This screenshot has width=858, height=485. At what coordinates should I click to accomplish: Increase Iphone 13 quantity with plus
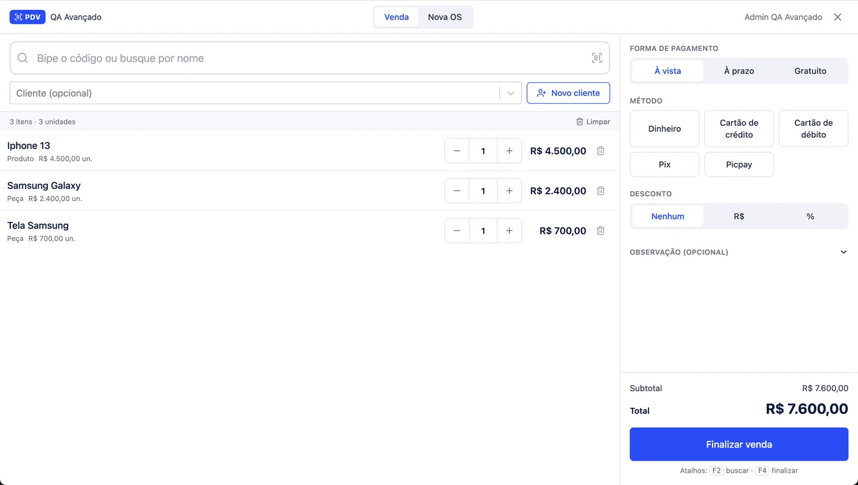coord(509,151)
